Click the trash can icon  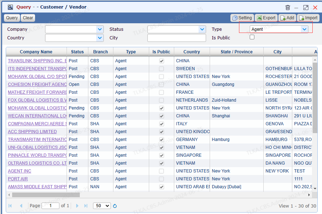click(288, 8)
